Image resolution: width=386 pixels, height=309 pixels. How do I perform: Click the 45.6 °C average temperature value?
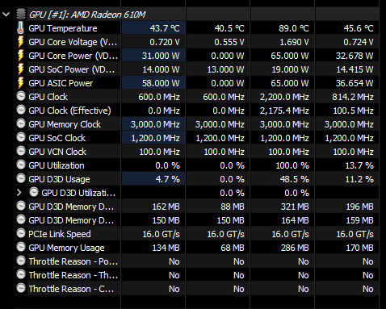359,28
